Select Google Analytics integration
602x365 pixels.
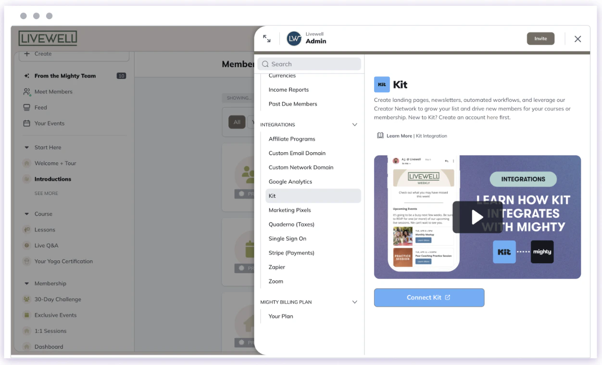pos(290,182)
